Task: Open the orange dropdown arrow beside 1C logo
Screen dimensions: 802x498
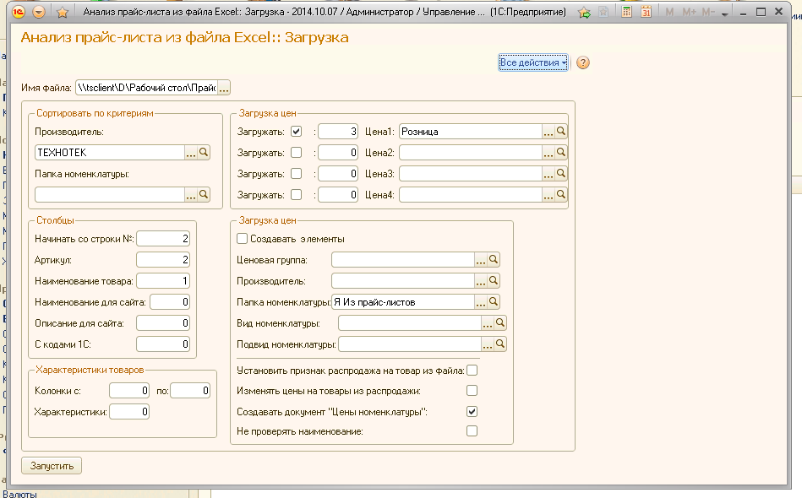Action: point(39,13)
